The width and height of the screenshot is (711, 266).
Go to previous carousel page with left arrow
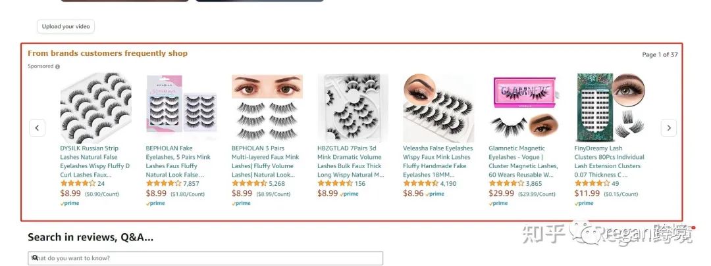[x=37, y=128]
